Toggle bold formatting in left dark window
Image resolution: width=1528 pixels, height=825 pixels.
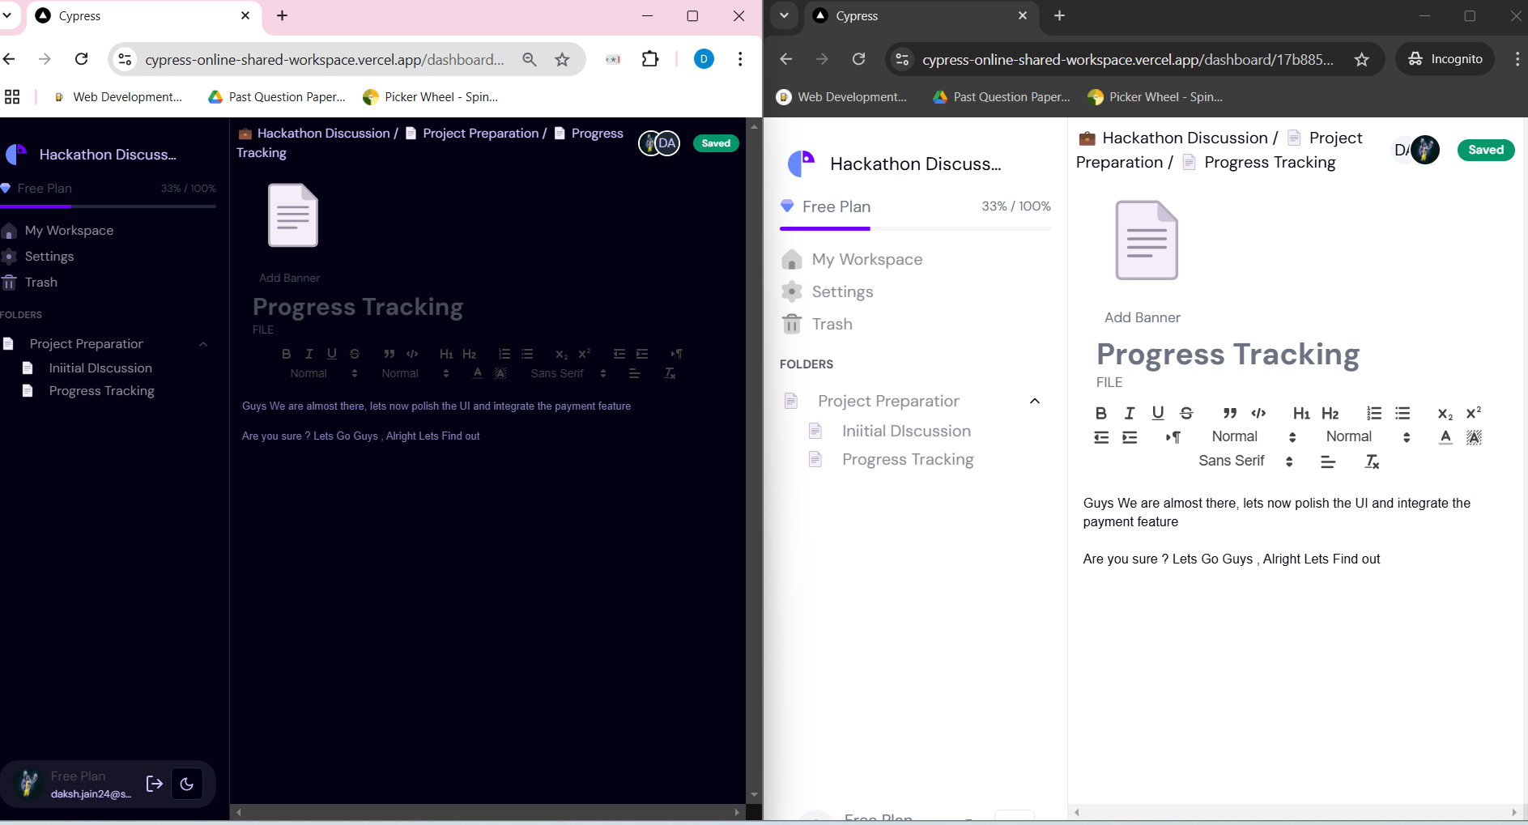286,354
